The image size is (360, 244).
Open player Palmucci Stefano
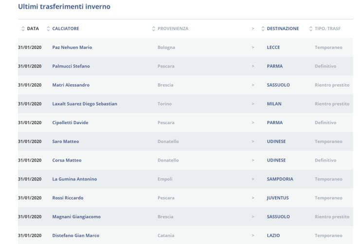(71, 66)
